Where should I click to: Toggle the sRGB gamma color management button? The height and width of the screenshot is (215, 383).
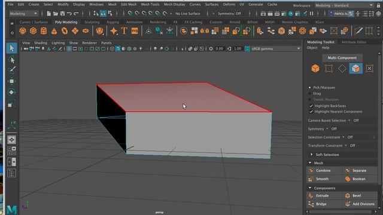[x=247, y=49]
